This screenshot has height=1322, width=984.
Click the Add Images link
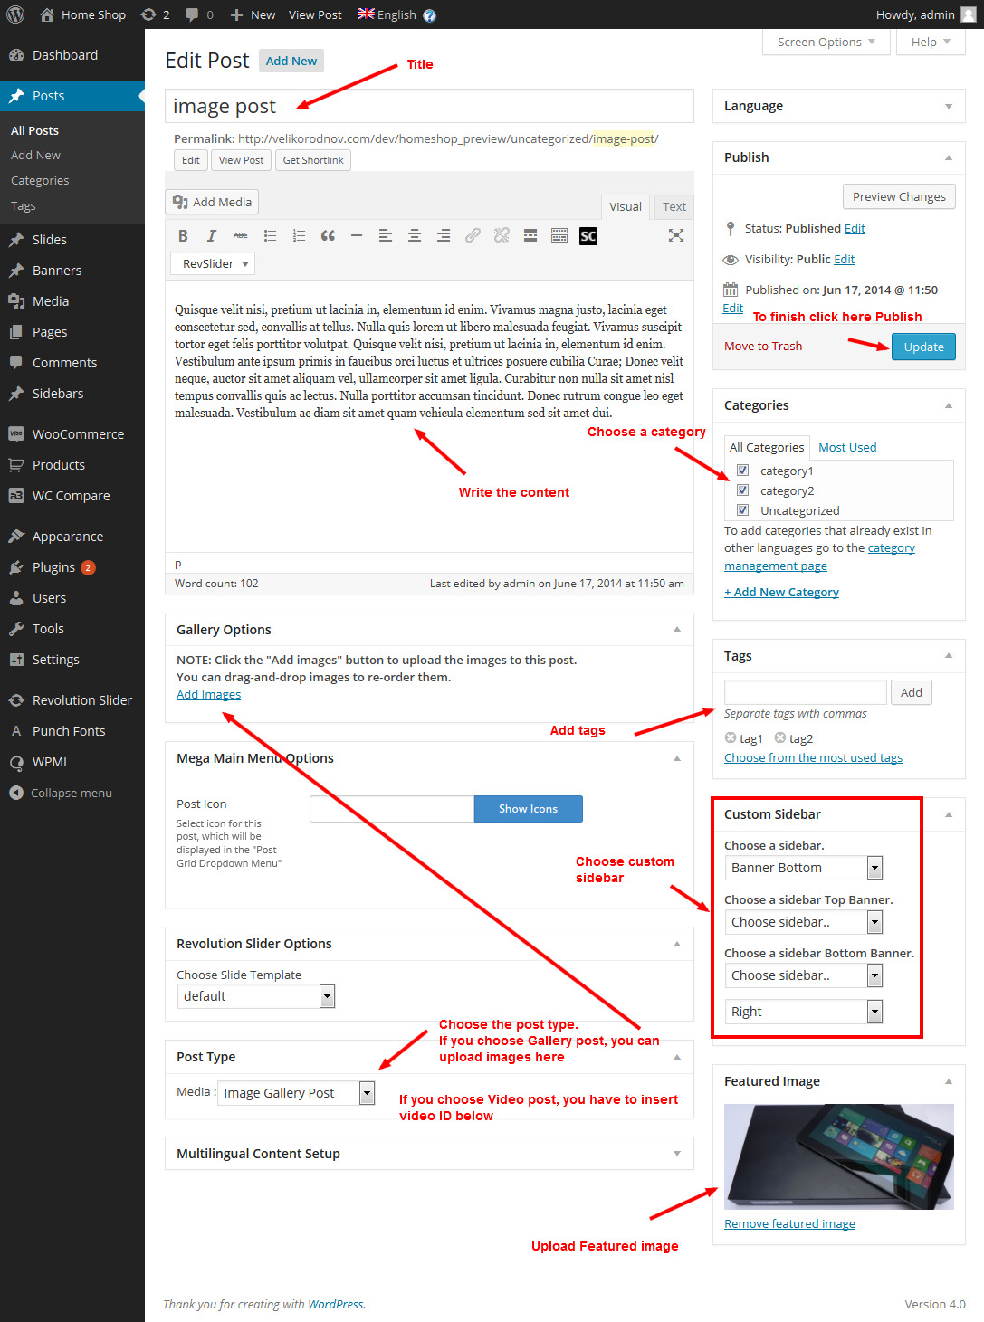coord(208,694)
